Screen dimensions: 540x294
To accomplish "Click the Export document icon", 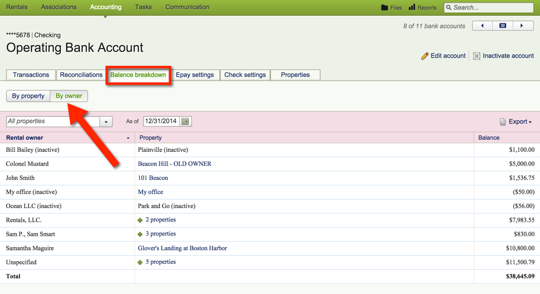I will point(503,121).
